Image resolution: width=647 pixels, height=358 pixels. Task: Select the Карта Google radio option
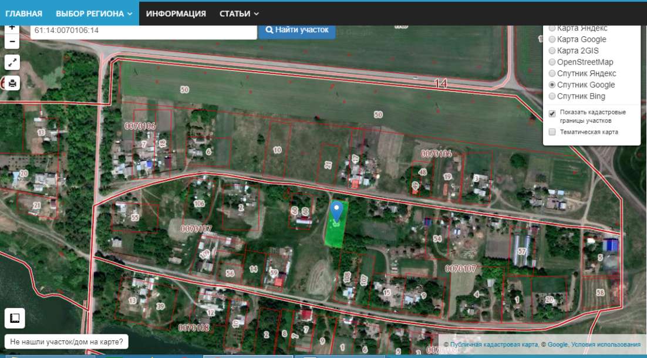tap(552, 39)
